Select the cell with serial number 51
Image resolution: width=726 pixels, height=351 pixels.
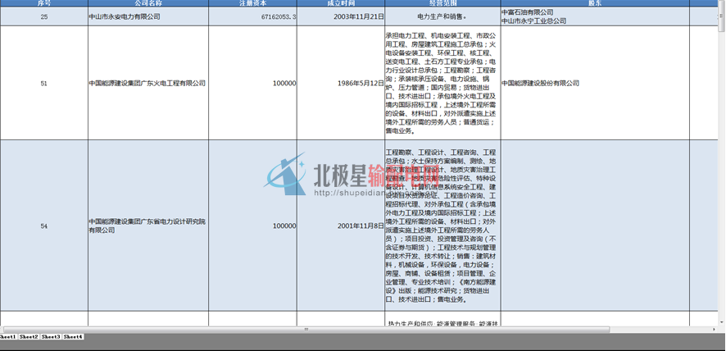44,83
